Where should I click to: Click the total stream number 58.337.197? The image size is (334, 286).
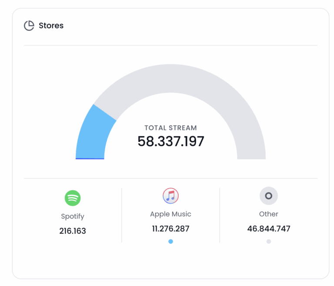(170, 141)
